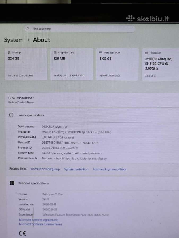Click the OS build label

pyautogui.click(x=24, y=209)
